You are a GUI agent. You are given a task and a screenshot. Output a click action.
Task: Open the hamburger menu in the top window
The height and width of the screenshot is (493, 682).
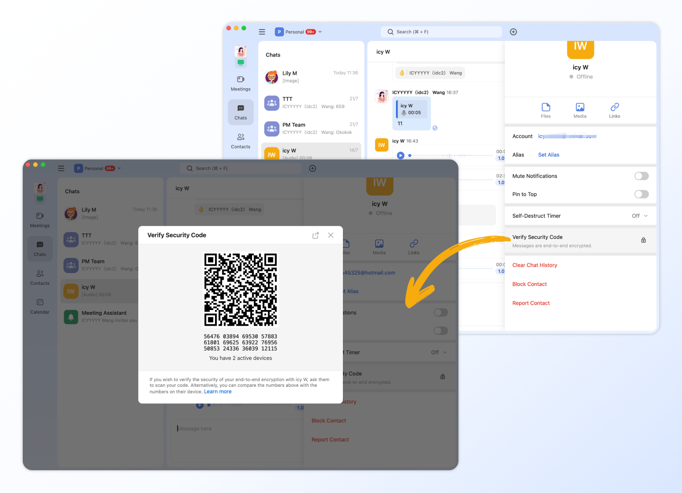click(262, 32)
